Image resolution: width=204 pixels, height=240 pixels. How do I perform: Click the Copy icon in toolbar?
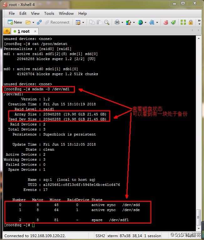[92, 22]
